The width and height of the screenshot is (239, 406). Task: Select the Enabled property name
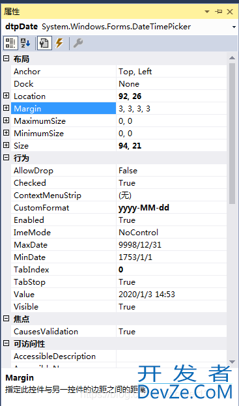tap(29, 220)
